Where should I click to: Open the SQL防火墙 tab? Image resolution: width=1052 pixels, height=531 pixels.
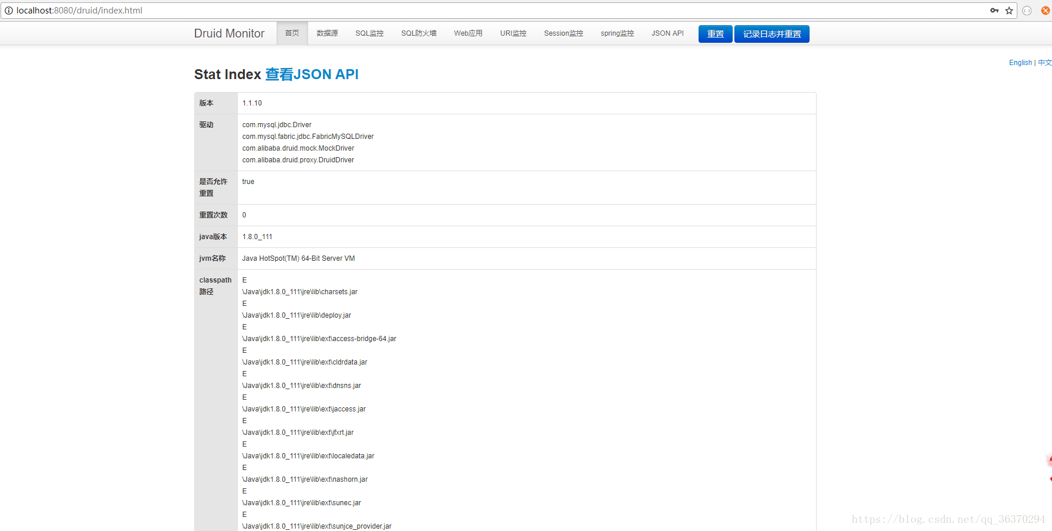pos(419,33)
